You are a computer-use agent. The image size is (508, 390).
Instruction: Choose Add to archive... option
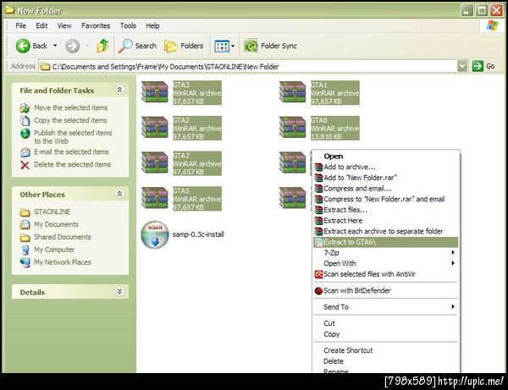coord(386,167)
